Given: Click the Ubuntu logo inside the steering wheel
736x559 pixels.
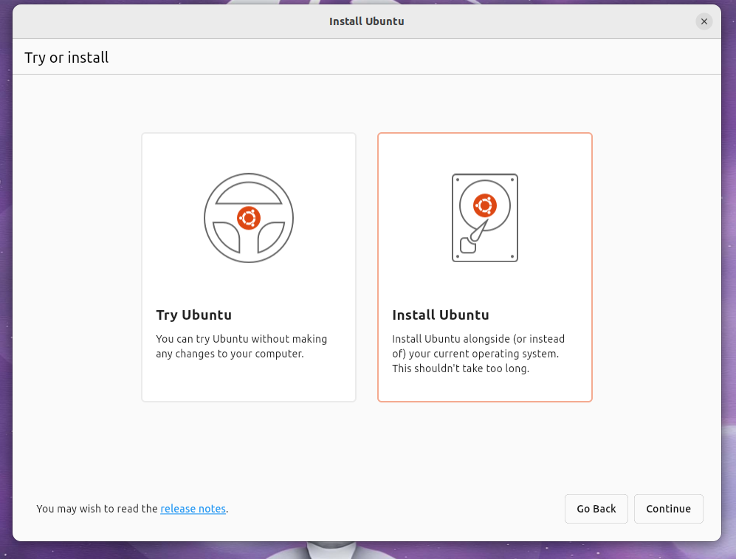Looking at the screenshot, I should pyautogui.click(x=249, y=217).
